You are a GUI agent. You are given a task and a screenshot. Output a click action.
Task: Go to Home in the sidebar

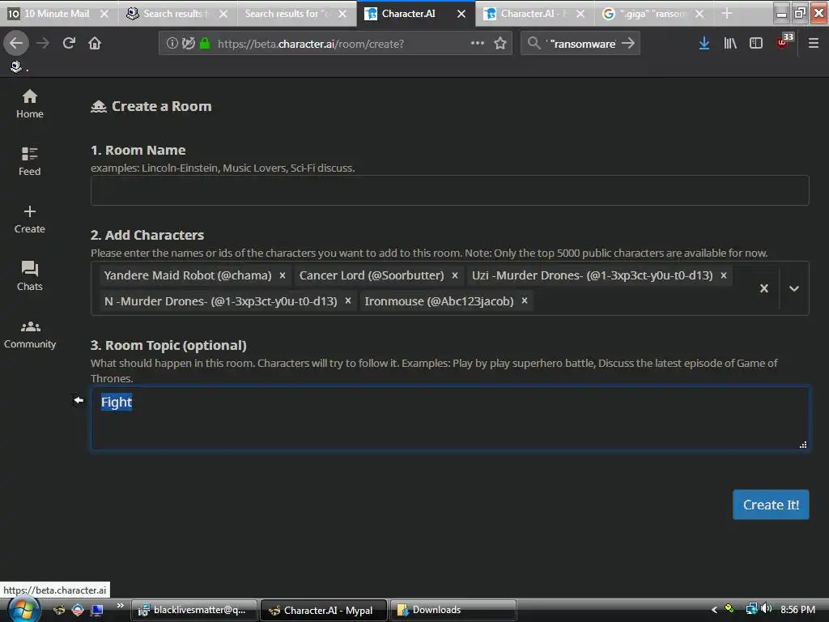(x=30, y=104)
